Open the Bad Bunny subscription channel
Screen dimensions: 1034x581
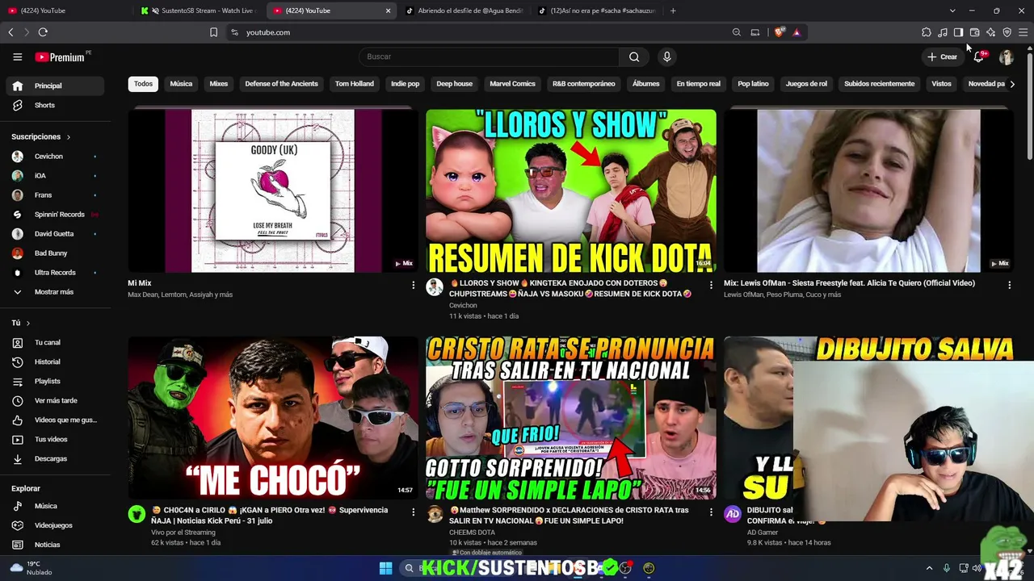click(55, 253)
